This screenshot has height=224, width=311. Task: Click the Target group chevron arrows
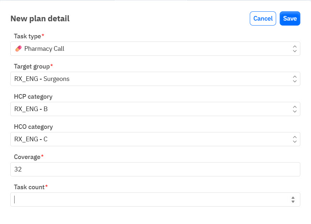(x=294, y=79)
